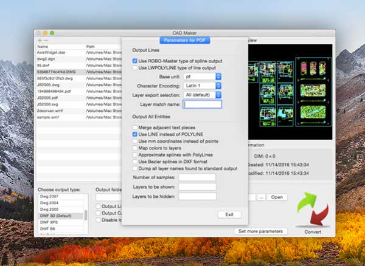365x266 pixels.
Task: Click the minus remove-file icon
Action: click(x=46, y=41)
